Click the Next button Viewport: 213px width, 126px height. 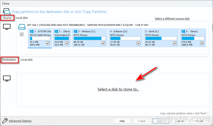click(x=161, y=121)
